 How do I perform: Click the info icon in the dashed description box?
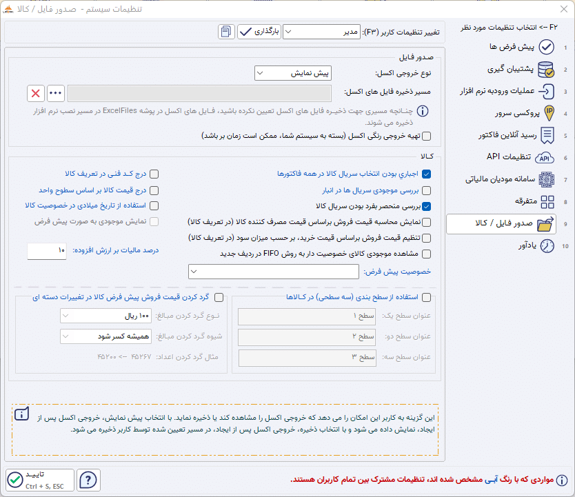click(x=21, y=414)
